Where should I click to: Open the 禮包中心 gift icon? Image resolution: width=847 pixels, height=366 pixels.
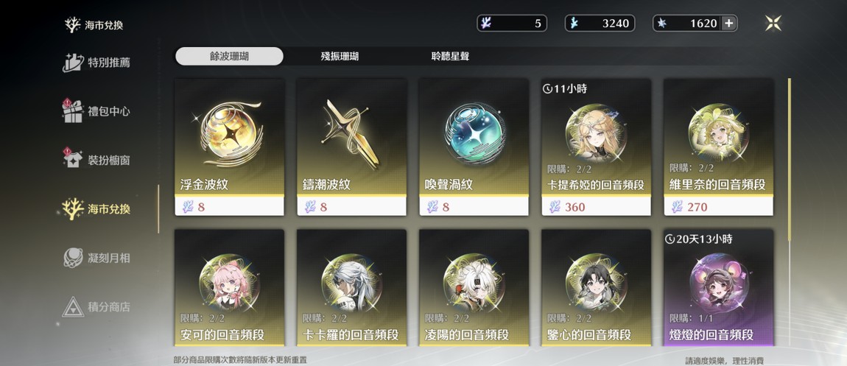pyautogui.click(x=72, y=111)
